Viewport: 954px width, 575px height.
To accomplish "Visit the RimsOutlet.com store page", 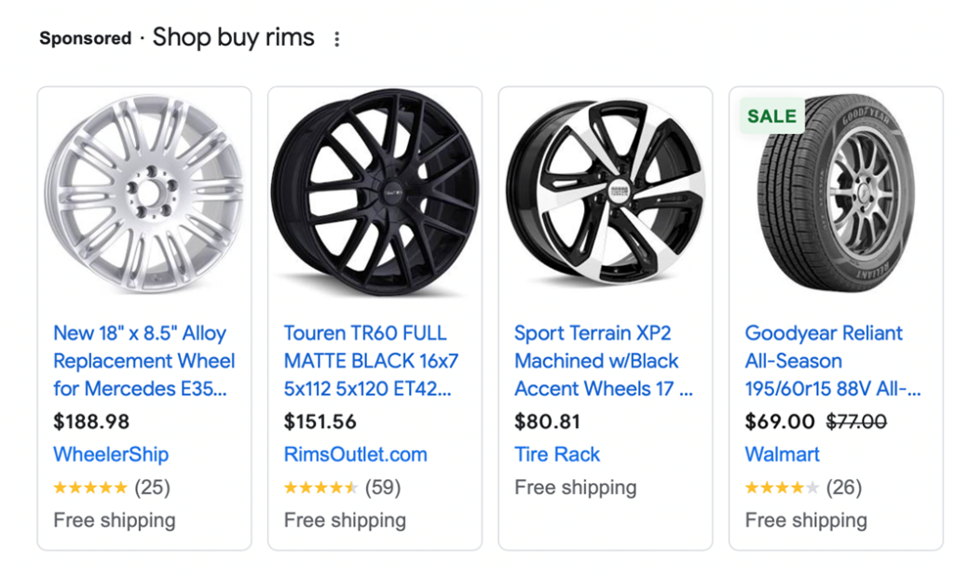I will point(356,454).
